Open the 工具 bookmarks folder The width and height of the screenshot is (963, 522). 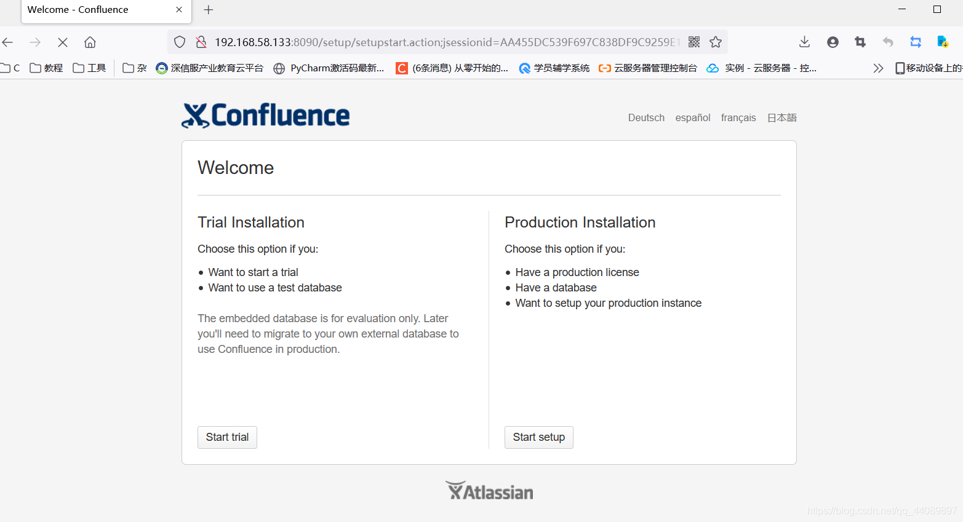tap(89, 68)
